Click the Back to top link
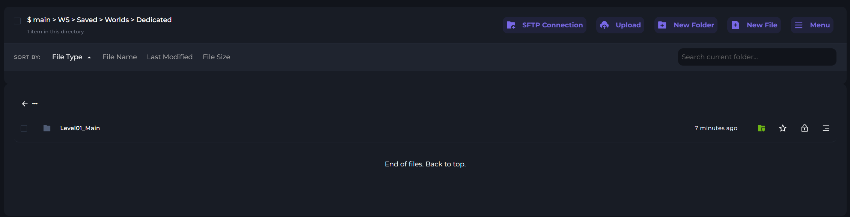The height and width of the screenshot is (217, 850). [x=445, y=164]
